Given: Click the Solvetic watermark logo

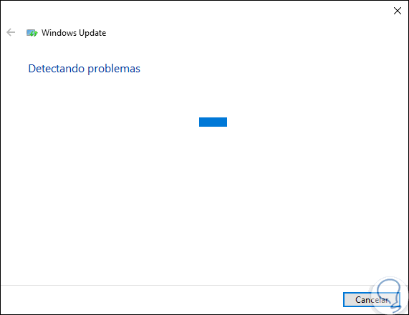Looking at the screenshot, I should tap(389, 295).
